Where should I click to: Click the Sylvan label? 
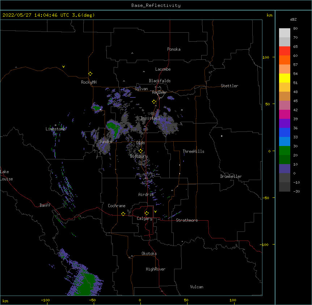coord(141,89)
